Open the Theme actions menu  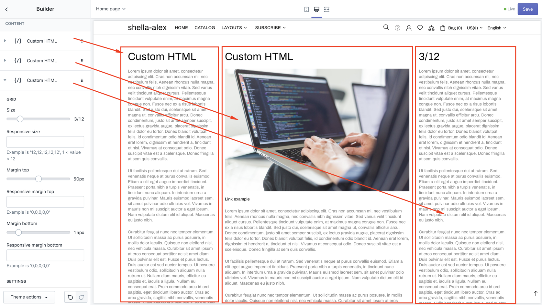(x=29, y=297)
